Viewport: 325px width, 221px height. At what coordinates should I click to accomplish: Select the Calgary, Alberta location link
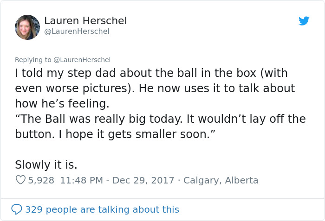click(x=221, y=180)
